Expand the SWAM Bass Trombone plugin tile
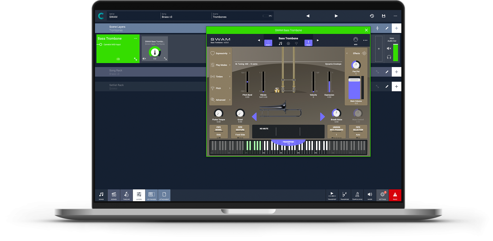 (x=165, y=59)
